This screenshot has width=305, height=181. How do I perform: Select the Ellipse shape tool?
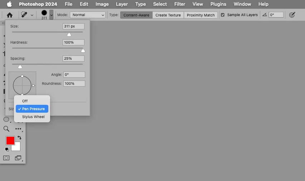point(6,119)
